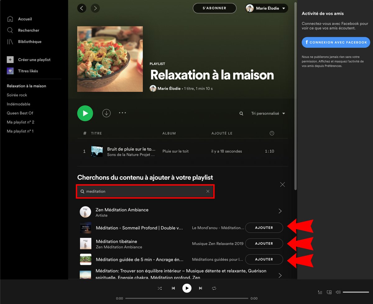
Task: Open the connect to device icon
Action: tap(329, 292)
